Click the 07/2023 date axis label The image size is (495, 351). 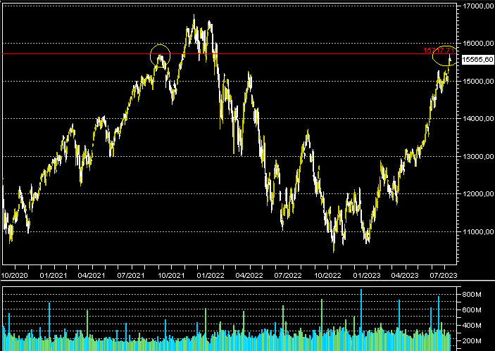tap(444, 275)
